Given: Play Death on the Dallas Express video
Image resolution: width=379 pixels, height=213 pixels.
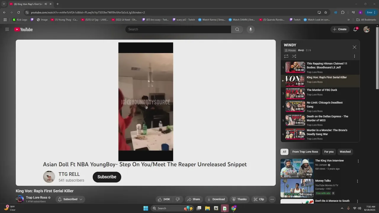Looking at the screenshot, I should point(320,120).
